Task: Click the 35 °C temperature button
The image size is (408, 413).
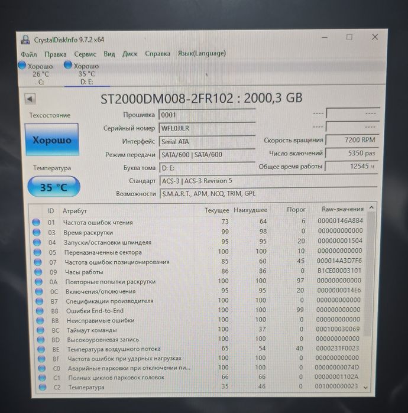Action: click(53, 187)
